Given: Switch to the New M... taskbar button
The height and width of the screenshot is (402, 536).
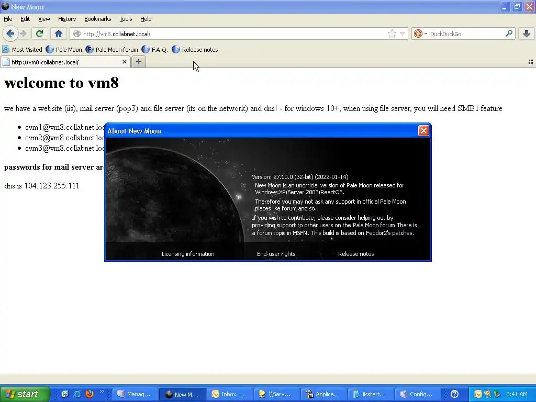Looking at the screenshot, I should tap(183, 394).
